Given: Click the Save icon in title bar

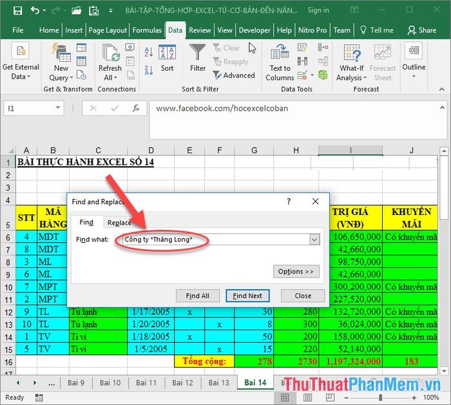Looking at the screenshot, I should point(17,10).
